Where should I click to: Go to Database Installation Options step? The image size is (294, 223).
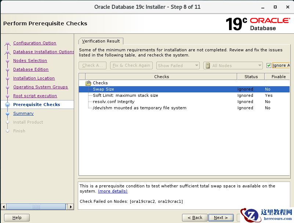point(44,52)
